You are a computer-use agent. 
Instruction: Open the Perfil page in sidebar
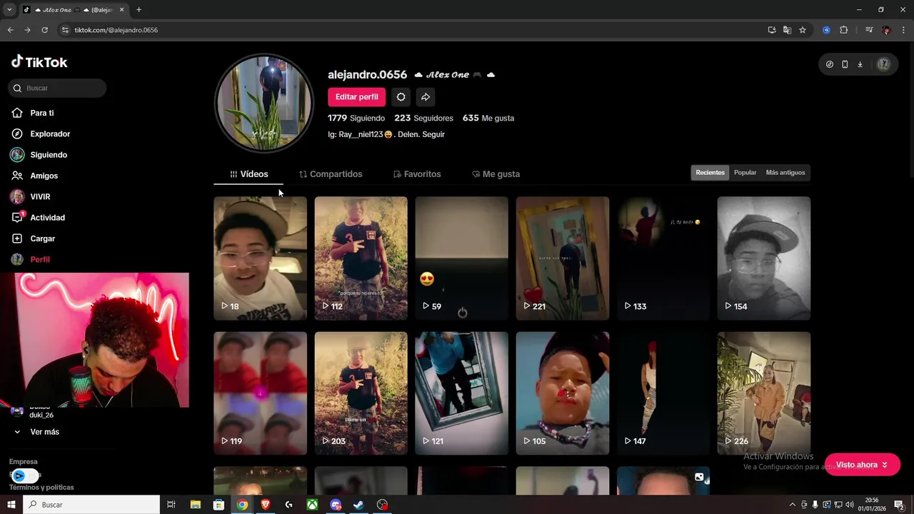[40, 259]
